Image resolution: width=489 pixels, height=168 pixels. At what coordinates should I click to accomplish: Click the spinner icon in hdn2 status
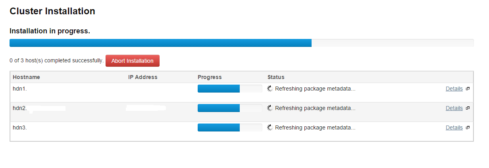point(270,108)
